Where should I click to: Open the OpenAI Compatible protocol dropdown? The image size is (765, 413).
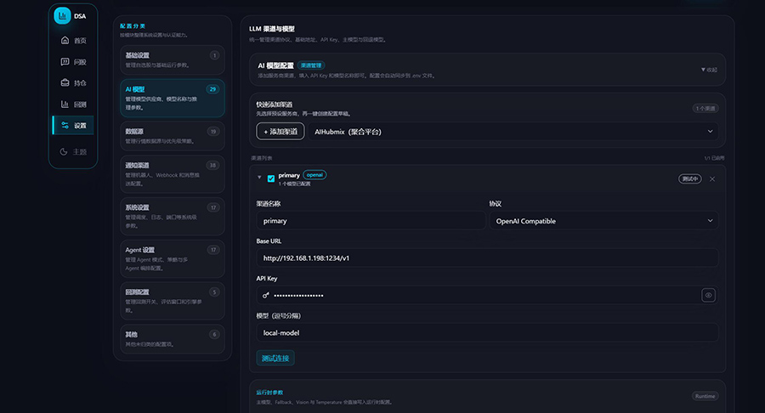pos(603,221)
